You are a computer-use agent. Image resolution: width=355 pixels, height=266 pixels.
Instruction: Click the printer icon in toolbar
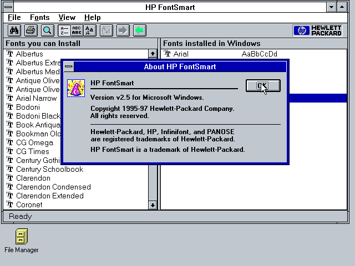(31, 30)
